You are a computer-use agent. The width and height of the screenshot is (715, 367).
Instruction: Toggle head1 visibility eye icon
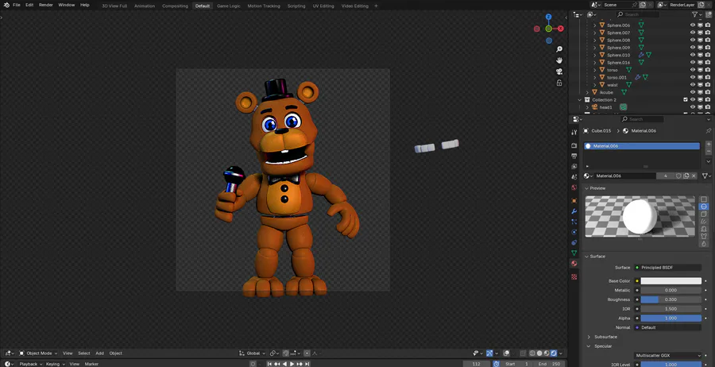pos(693,107)
